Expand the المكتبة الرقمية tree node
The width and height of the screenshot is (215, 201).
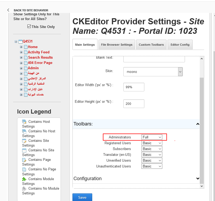click(21, 84)
